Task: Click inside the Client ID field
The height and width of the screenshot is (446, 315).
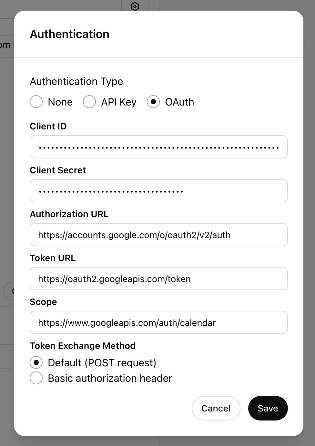Action: (158, 147)
